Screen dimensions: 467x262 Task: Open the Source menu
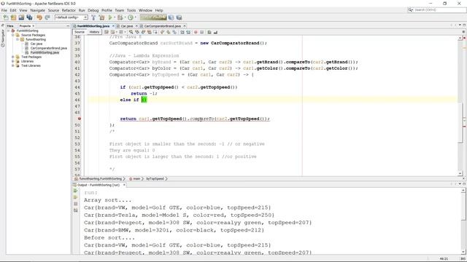pos(53,10)
